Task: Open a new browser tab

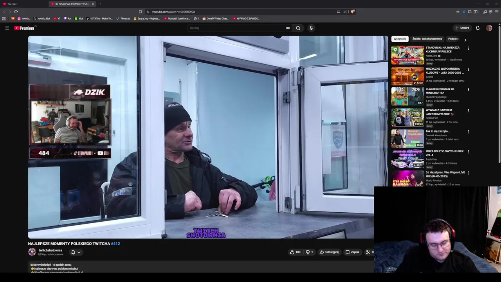Action: point(100,4)
